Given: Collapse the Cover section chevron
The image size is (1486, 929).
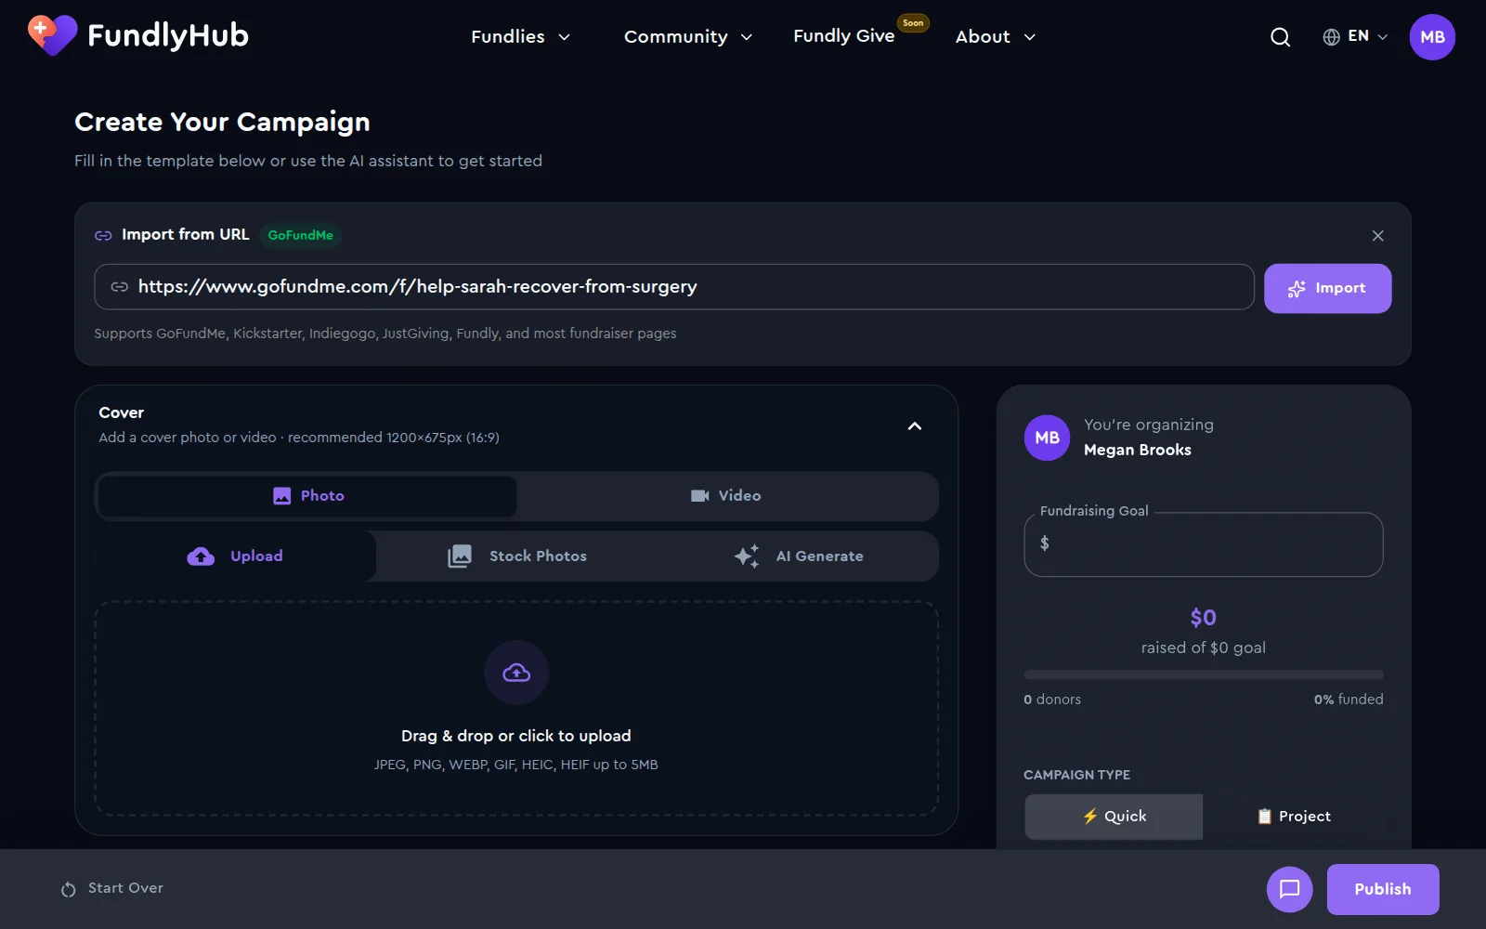Looking at the screenshot, I should click(x=915, y=426).
